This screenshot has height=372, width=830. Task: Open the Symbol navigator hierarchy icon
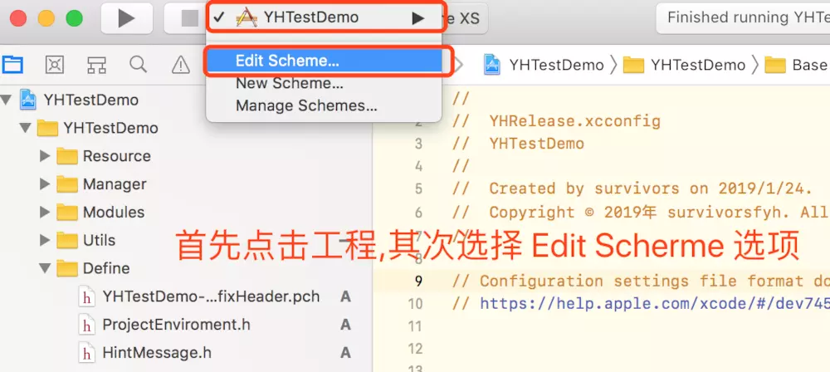pyautogui.click(x=96, y=65)
